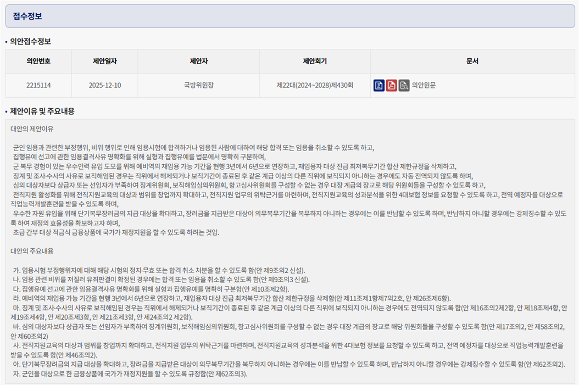Click the 제안자 column header
The width and height of the screenshot is (579, 385).
click(x=198, y=62)
